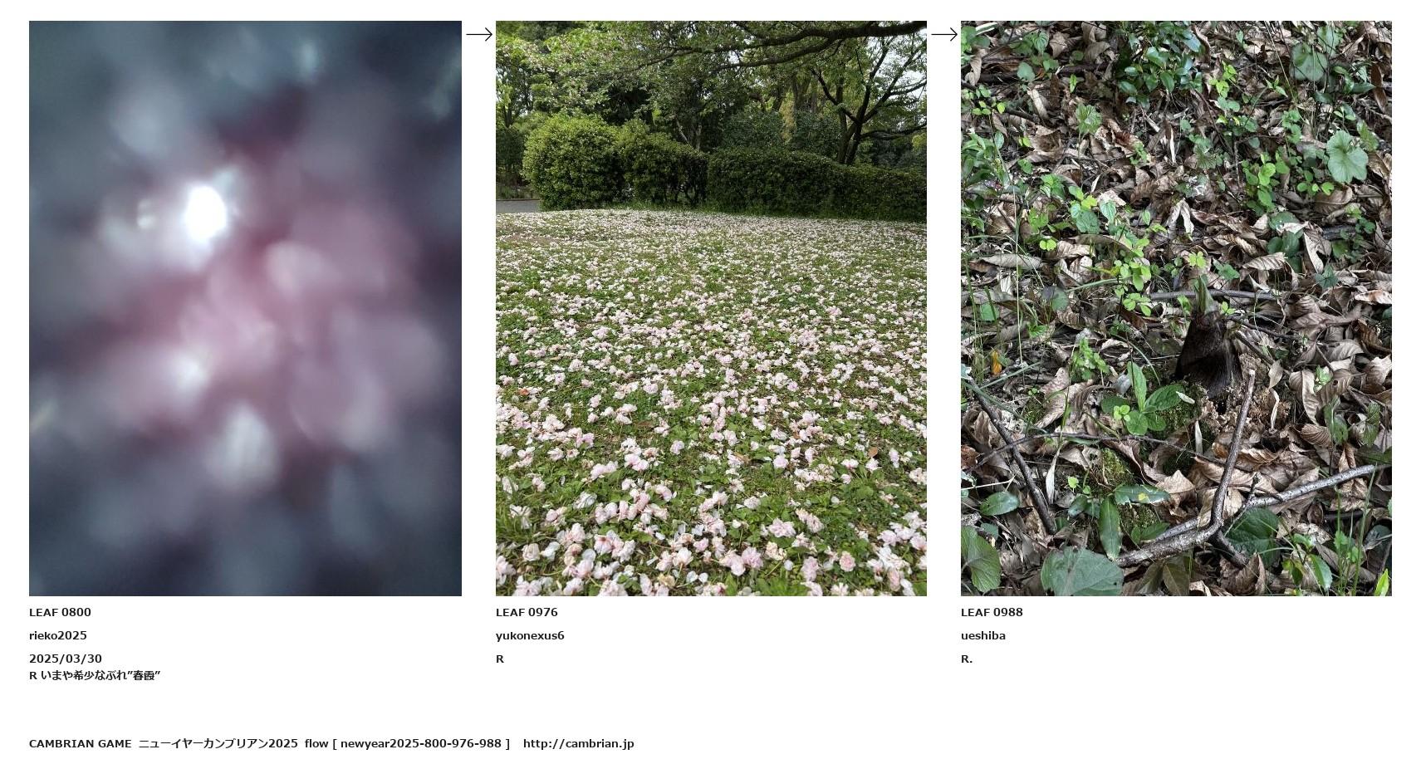Click the arrow between first and second images
This screenshot has width=1421, height=764.
[479, 34]
